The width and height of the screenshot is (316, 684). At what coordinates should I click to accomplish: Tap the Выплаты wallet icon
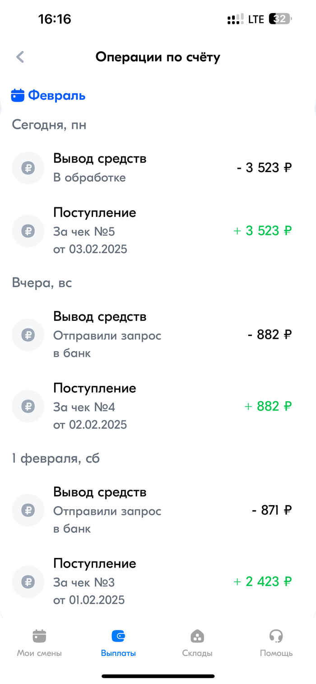click(118, 636)
